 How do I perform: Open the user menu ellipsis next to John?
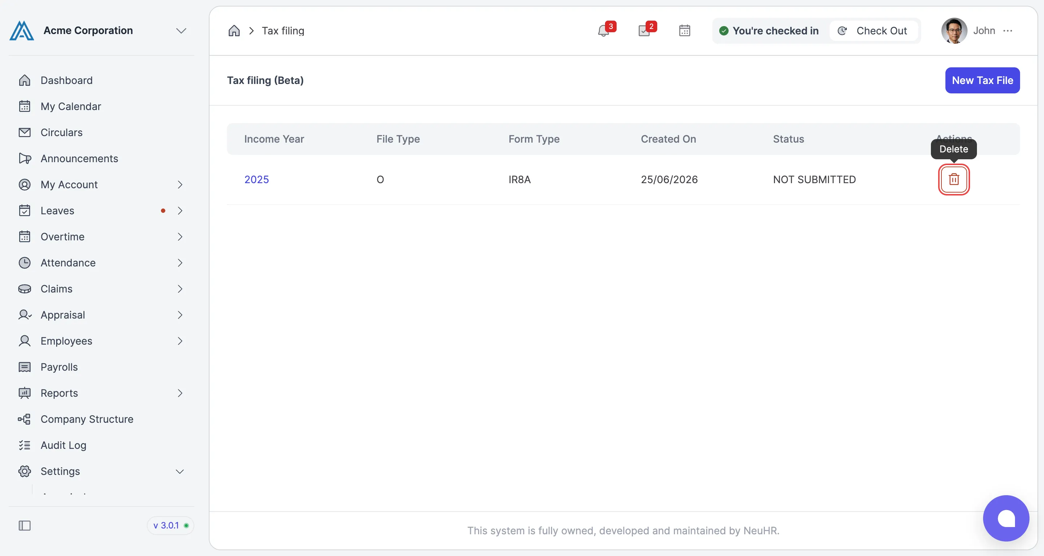point(1008,31)
